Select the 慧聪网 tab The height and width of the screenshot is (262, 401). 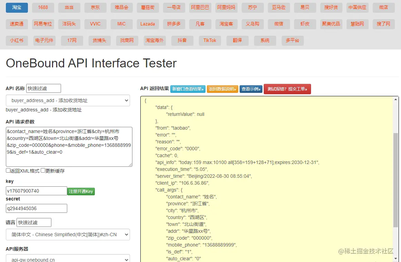point(357,24)
